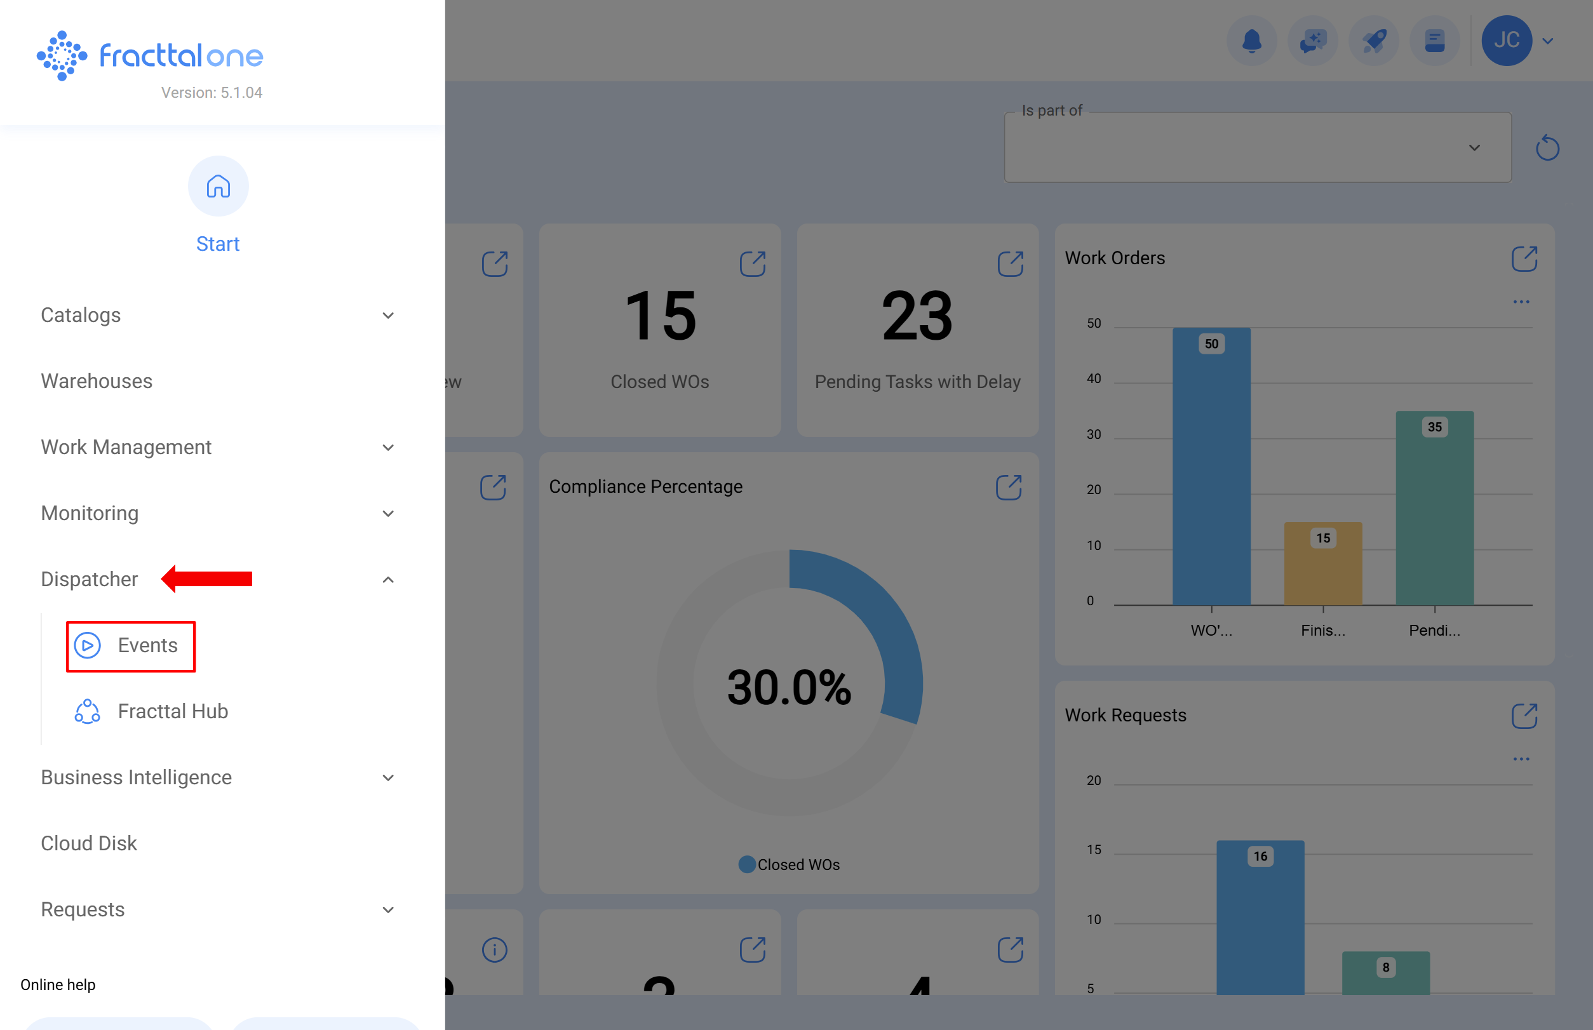Click the rocket launcher icon
1593x1030 pixels.
[x=1373, y=41]
